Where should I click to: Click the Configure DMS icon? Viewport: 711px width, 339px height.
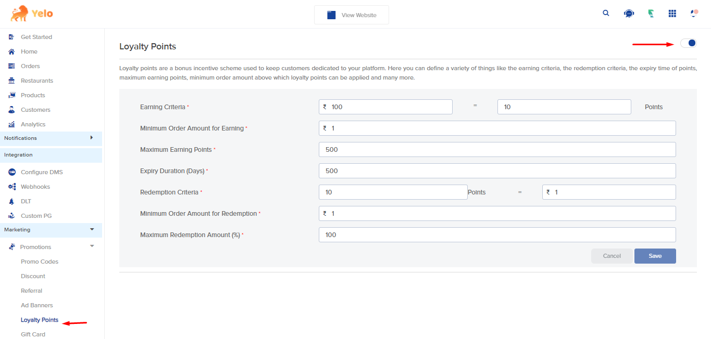[11, 172]
